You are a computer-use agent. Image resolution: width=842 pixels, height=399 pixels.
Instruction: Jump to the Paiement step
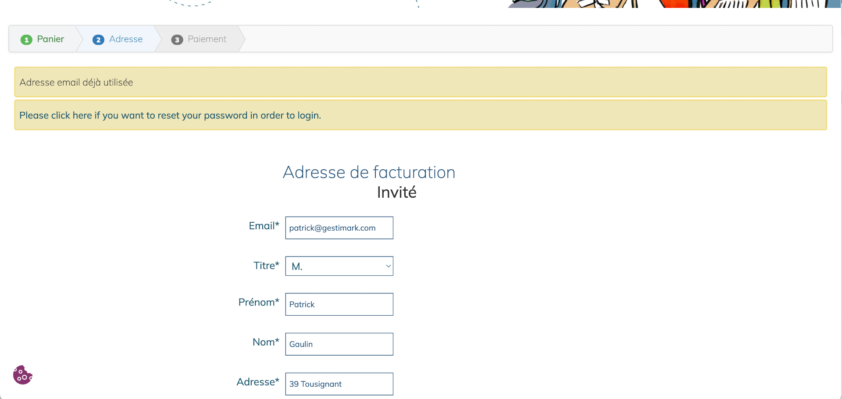tap(207, 39)
